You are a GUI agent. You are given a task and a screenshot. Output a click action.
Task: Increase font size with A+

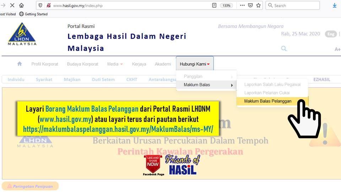tap(337, 49)
